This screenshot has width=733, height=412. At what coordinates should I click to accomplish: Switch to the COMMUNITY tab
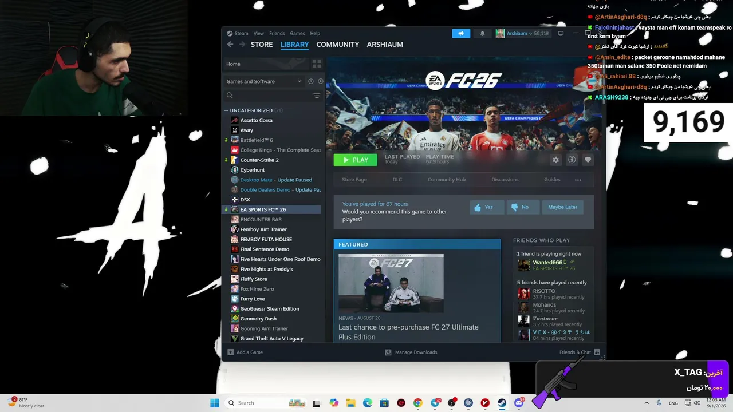(x=338, y=45)
